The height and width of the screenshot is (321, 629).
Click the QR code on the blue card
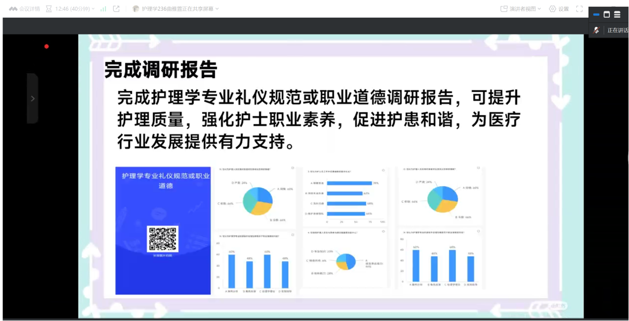[163, 240]
